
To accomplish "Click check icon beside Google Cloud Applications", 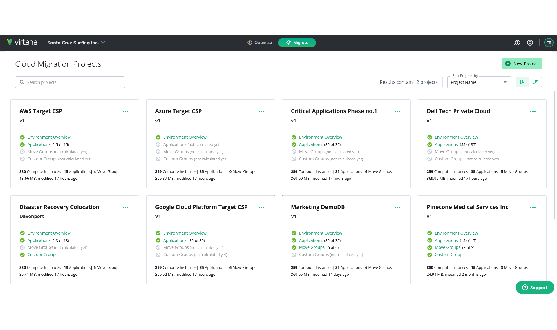I will coord(158,240).
